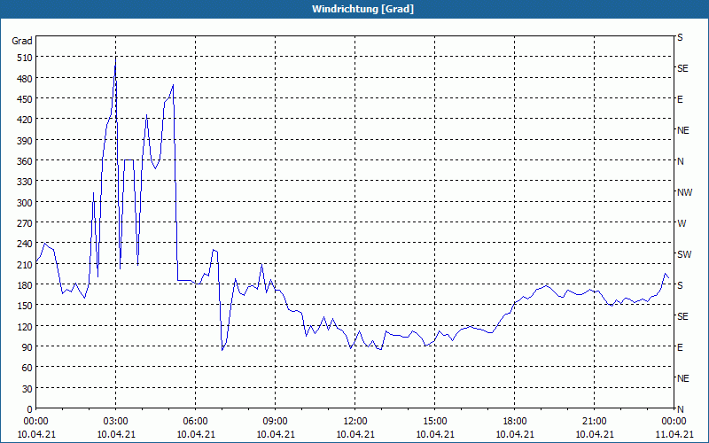Click the 12:00 time label on the x-axis
The width and height of the screenshot is (709, 443).
click(x=354, y=421)
